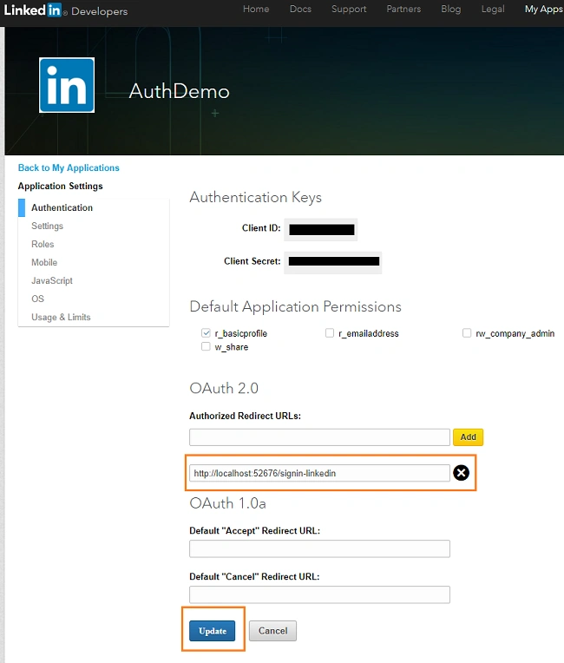Open the Roles sidebar section

pyautogui.click(x=43, y=244)
